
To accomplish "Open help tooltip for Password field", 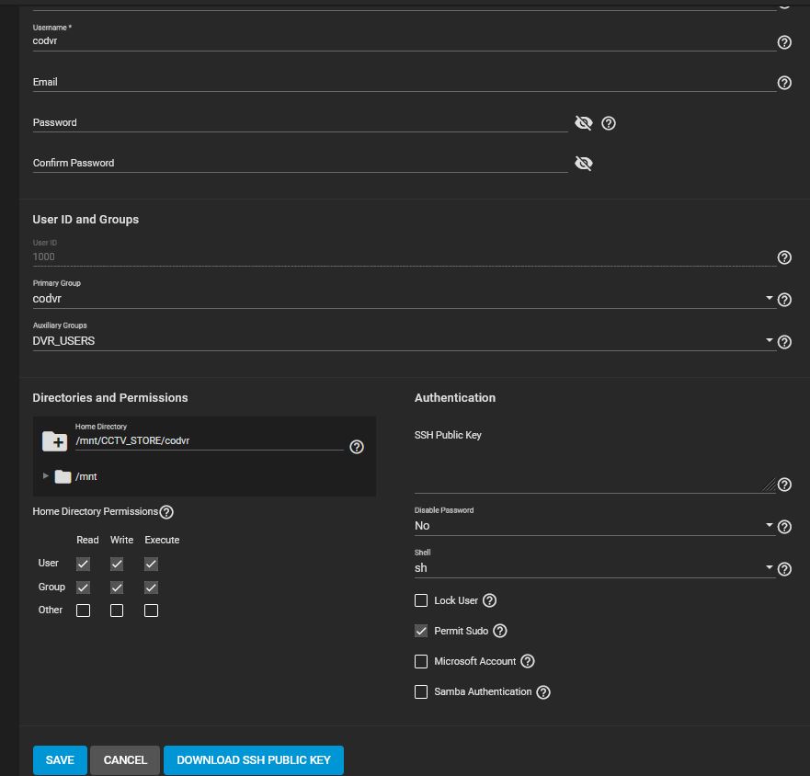I will [608, 123].
